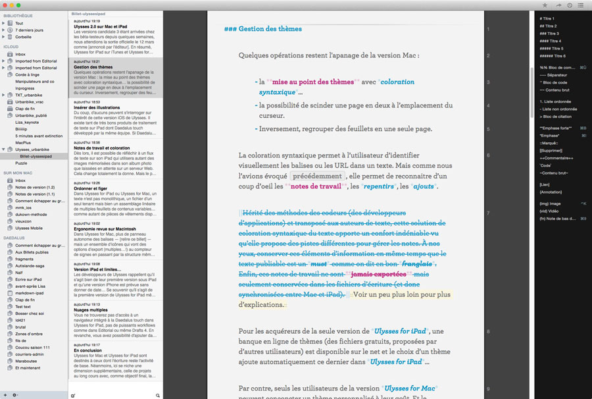Select Coucou saison 111 in sidebar

[x=32, y=348]
